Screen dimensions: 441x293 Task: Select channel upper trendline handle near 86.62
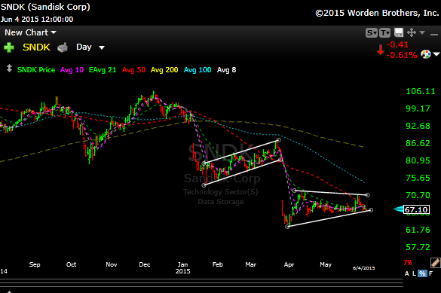coord(279,140)
